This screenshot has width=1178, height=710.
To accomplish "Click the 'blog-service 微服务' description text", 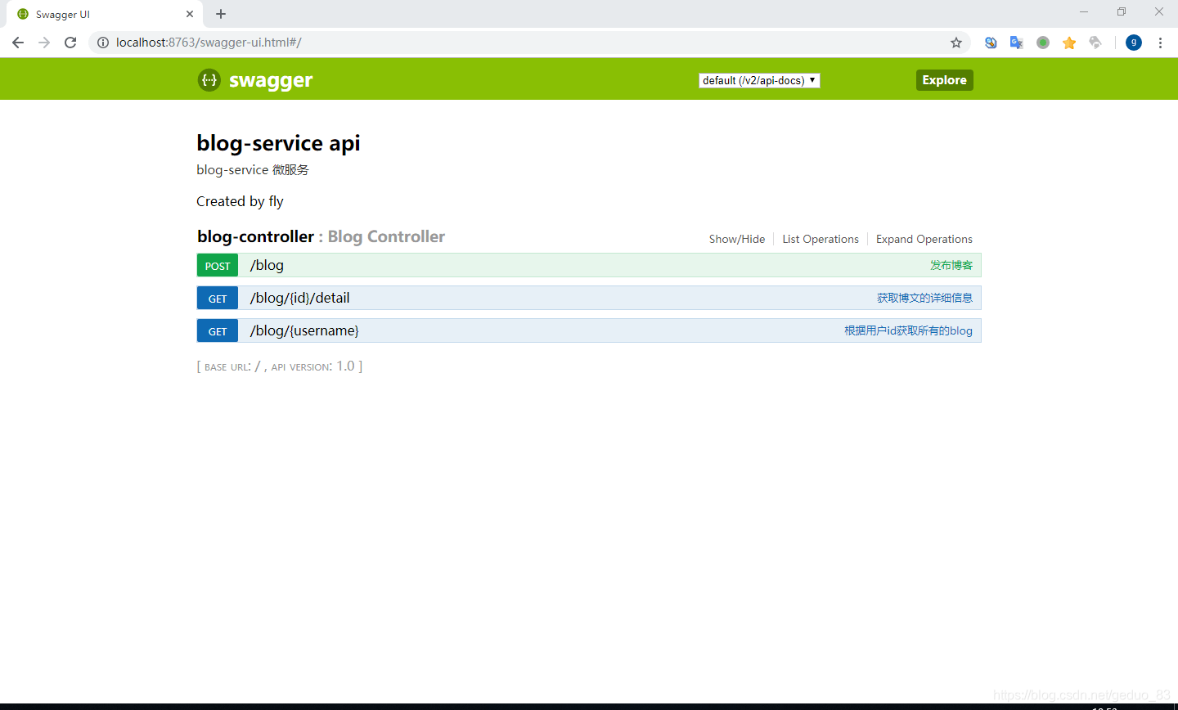I will tap(253, 170).
